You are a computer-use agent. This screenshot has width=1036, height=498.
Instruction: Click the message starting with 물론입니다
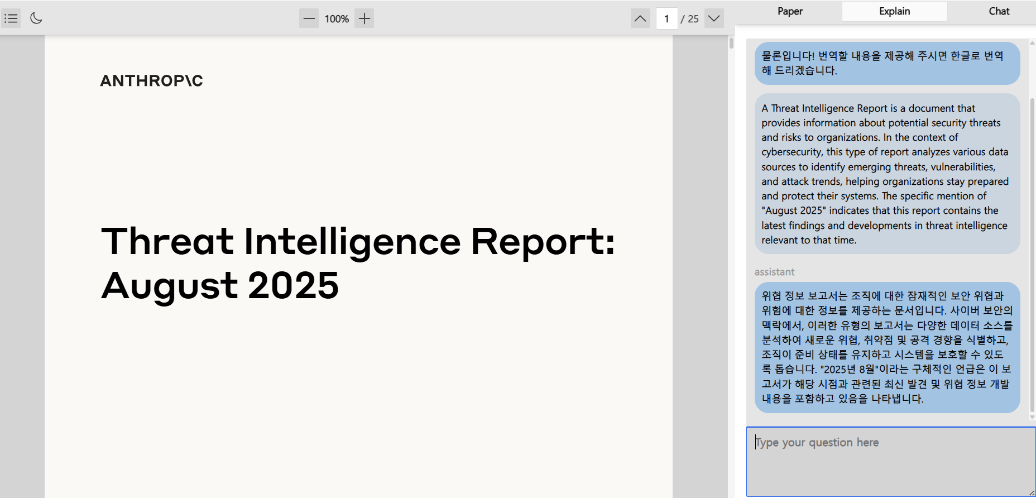coord(887,63)
